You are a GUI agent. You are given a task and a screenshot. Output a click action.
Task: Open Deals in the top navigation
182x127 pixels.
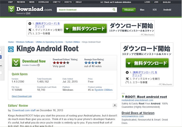(78, 2)
